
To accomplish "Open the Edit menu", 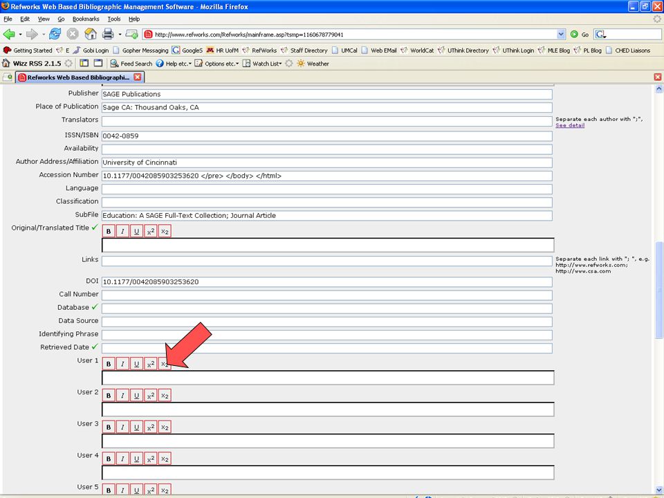I will click(25, 19).
